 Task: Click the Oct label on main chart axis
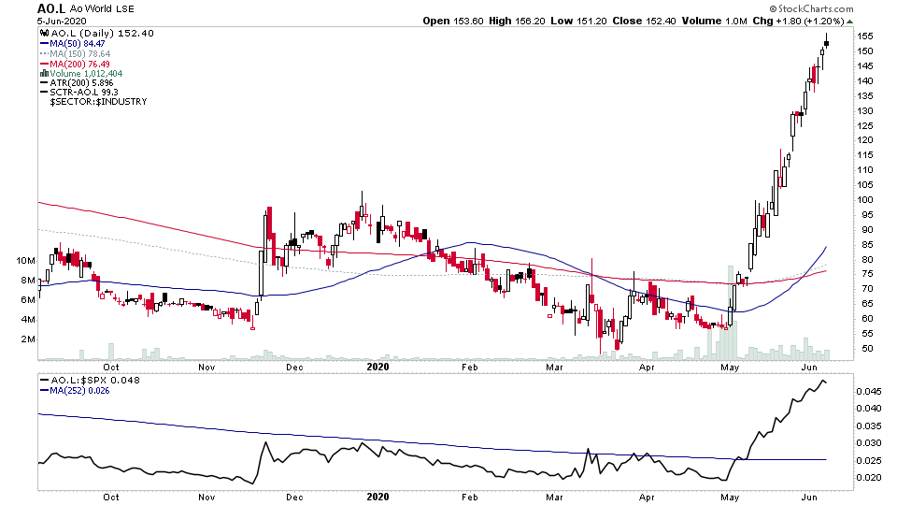click(x=111, y=367)
